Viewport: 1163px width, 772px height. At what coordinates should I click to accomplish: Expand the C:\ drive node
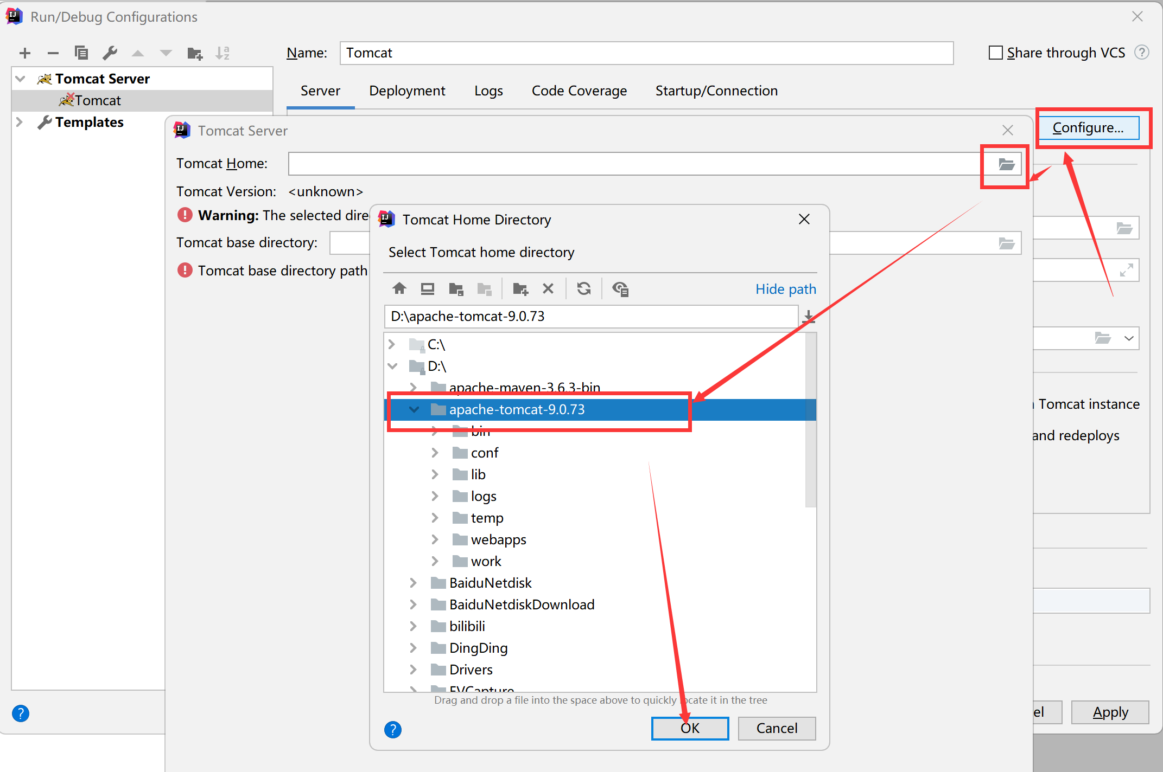(x=392, y=344)
